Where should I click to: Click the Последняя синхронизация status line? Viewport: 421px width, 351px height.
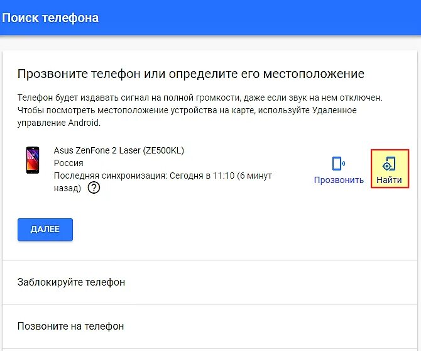click(163, 175)
